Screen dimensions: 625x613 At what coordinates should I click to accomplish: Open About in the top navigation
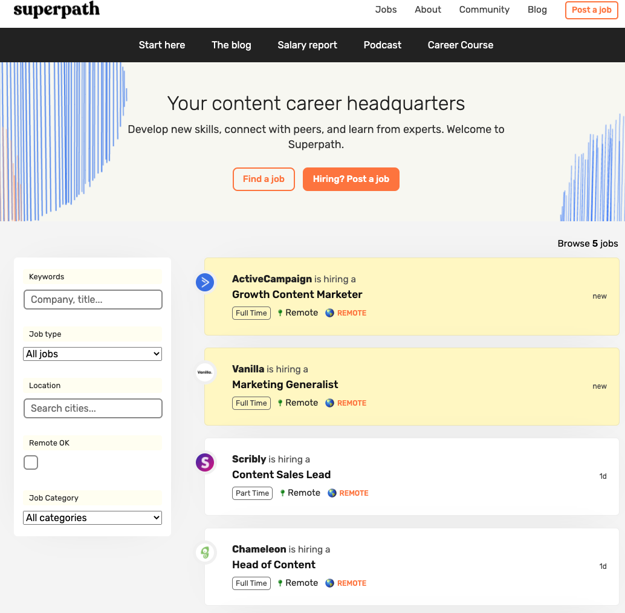(x=428, y=10)
